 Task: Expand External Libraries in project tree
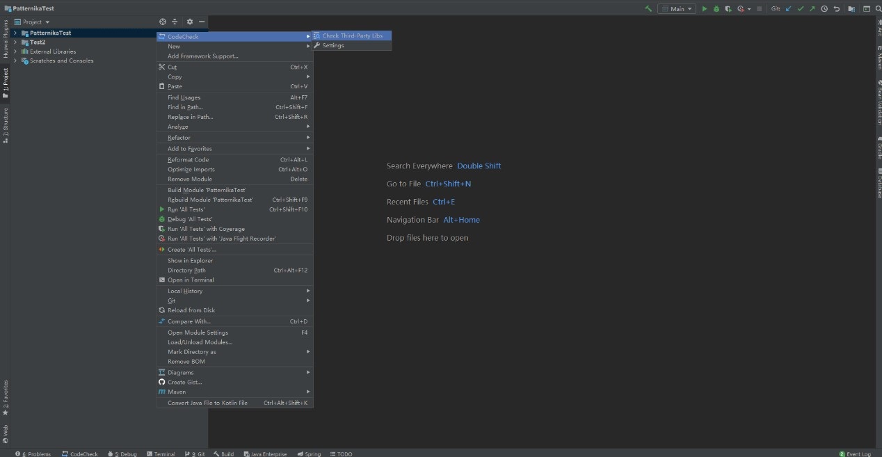click(x=15, y=51)
